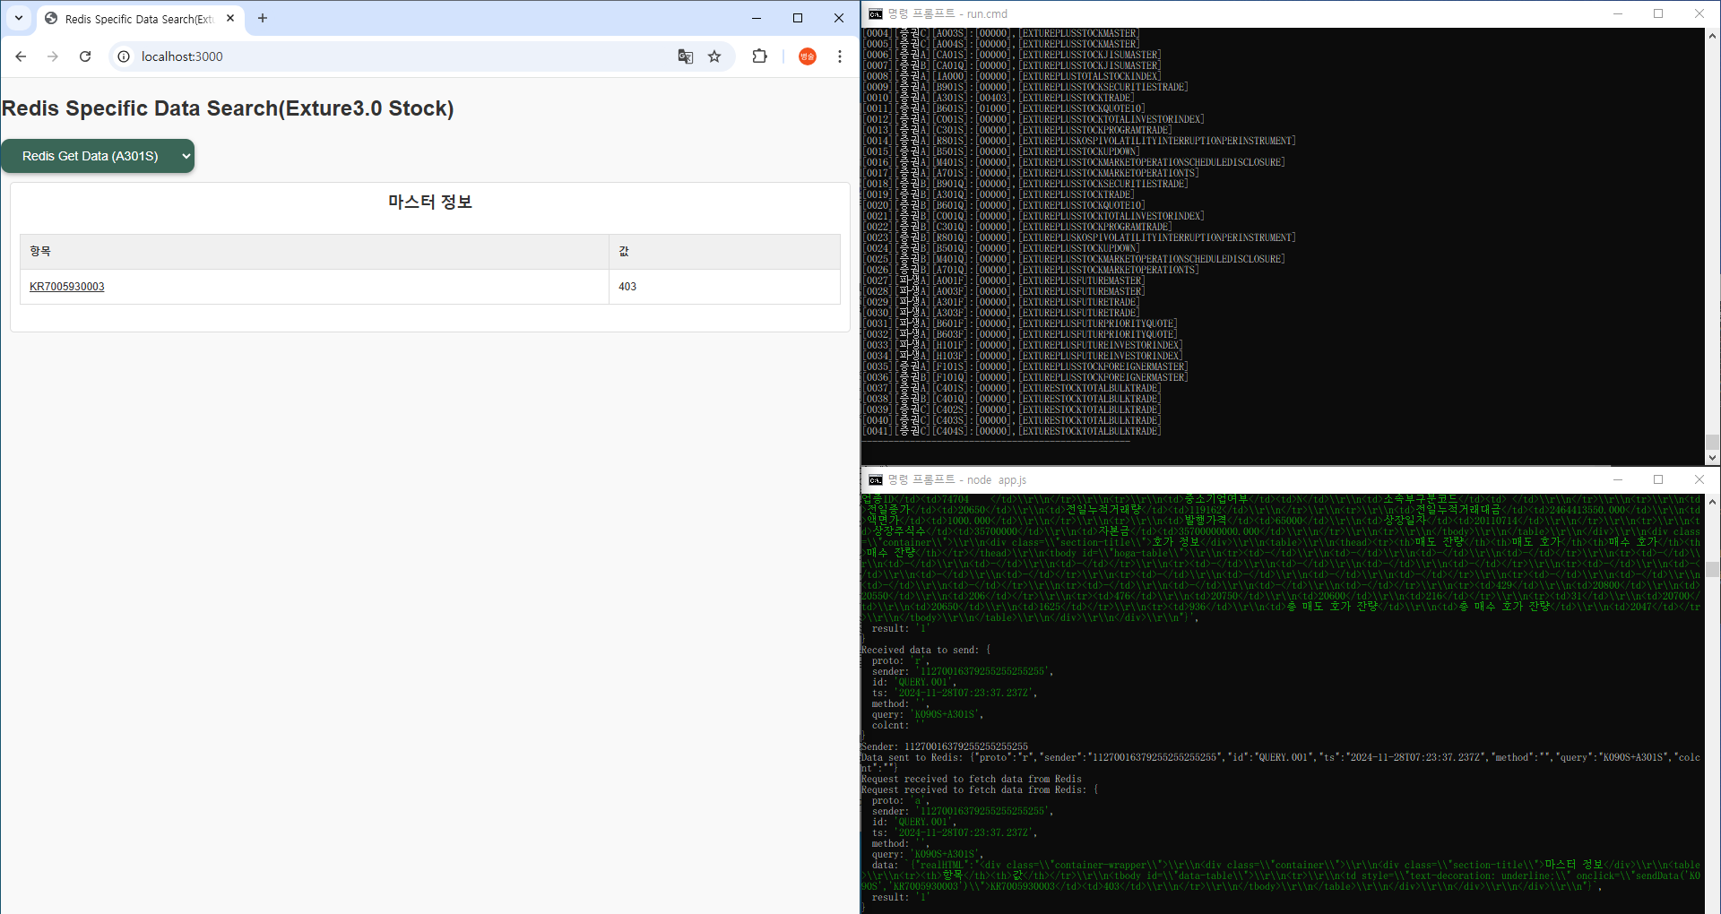Open the run.cmd window system menu icon
1721x914 pixels.
coord(876,13)
